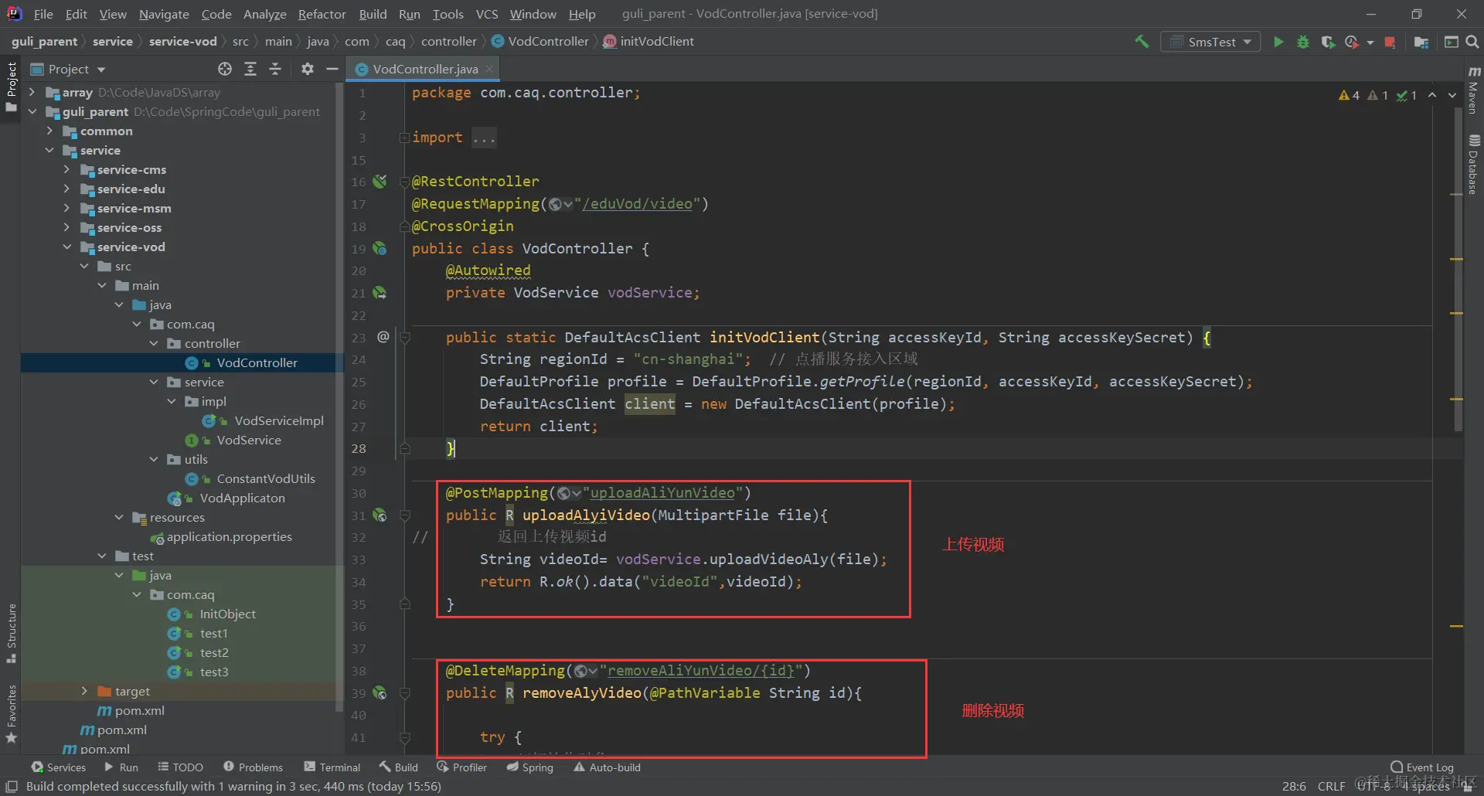1484x796 pixels.
Task: Open the File menu
Action: [x=43, y=14]
